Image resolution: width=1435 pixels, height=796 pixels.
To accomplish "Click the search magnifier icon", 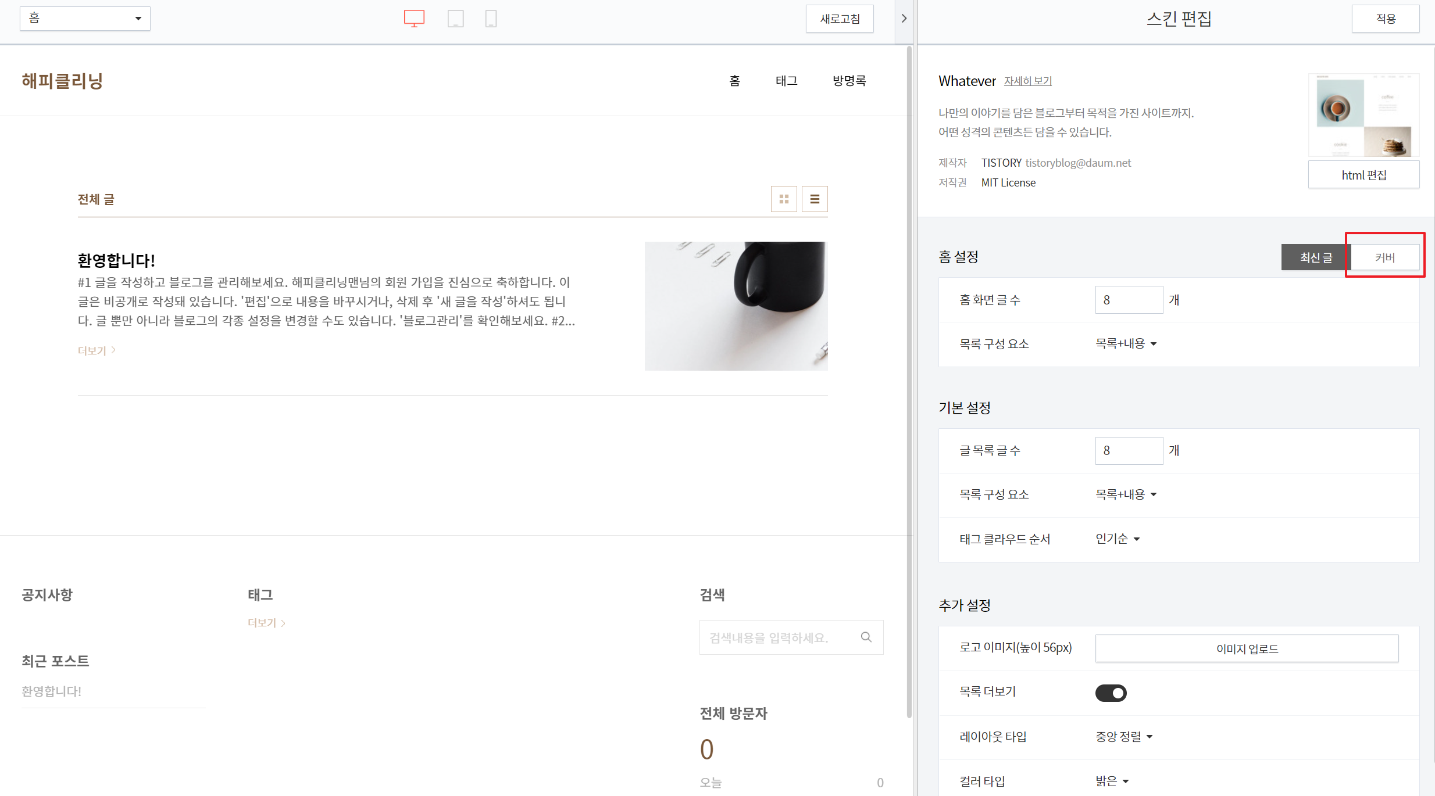I will pyautogui.click(x=866, y=637).
